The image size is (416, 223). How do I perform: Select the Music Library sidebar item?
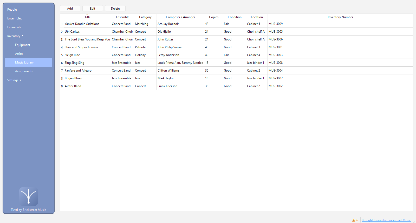[x=29, y=62]
